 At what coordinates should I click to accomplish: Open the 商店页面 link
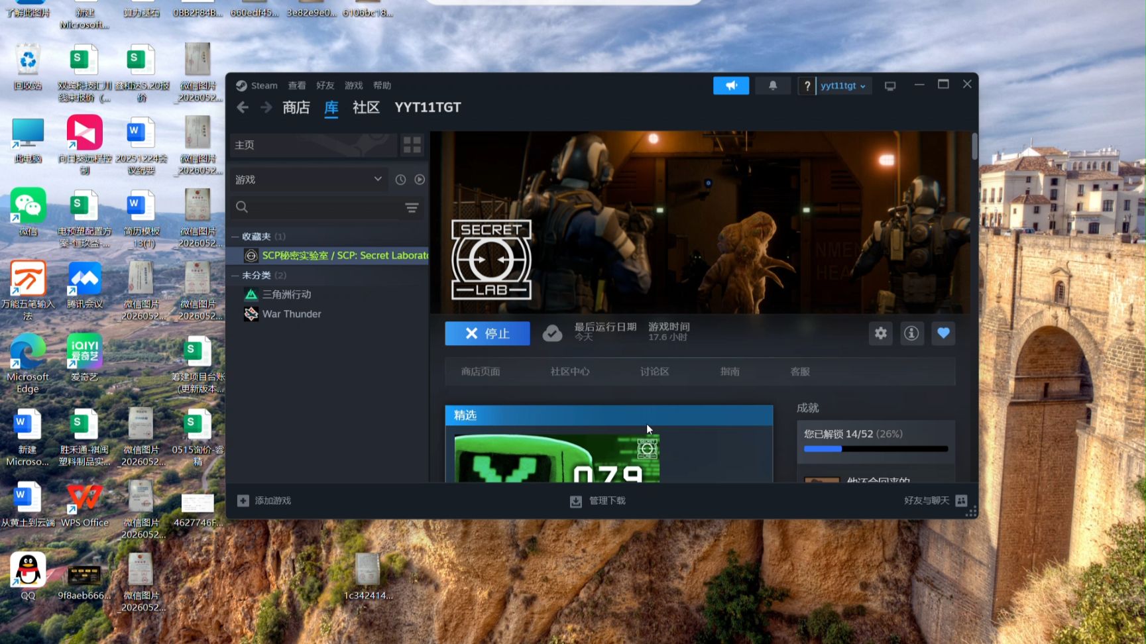click(481, 372)
